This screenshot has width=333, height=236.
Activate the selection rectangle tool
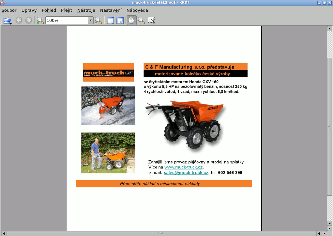click(x=151, y=21)
